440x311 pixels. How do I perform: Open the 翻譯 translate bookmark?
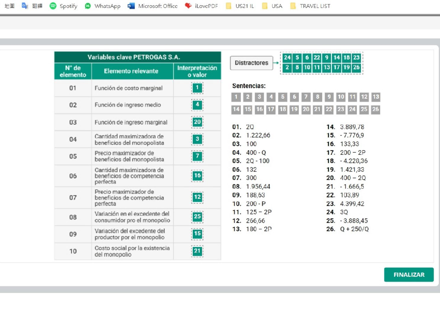tap(32, 6)
